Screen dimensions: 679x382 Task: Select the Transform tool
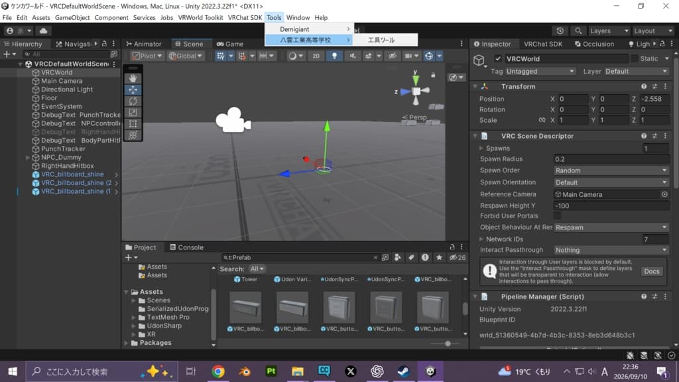coord(133,135)
